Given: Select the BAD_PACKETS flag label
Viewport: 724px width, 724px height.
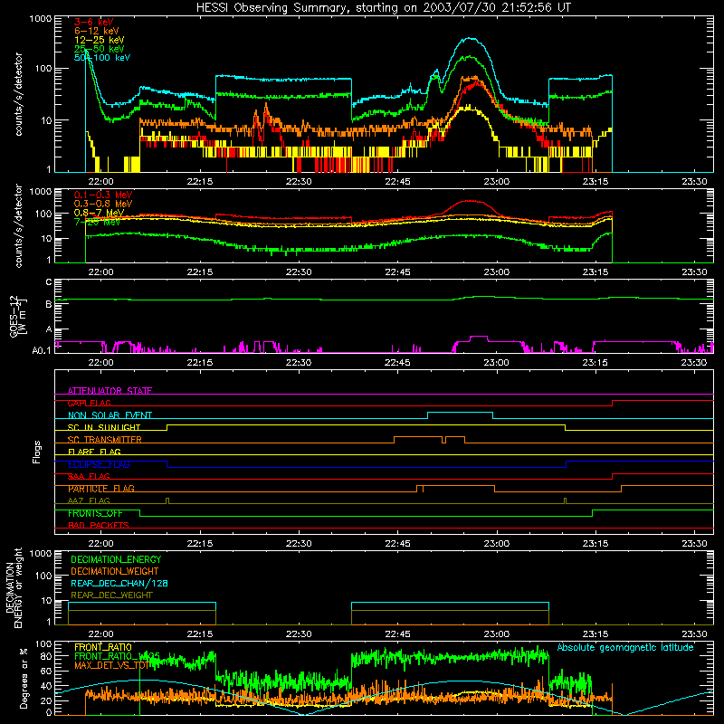Looking at the screenshot, I should [x=98, y=525].
